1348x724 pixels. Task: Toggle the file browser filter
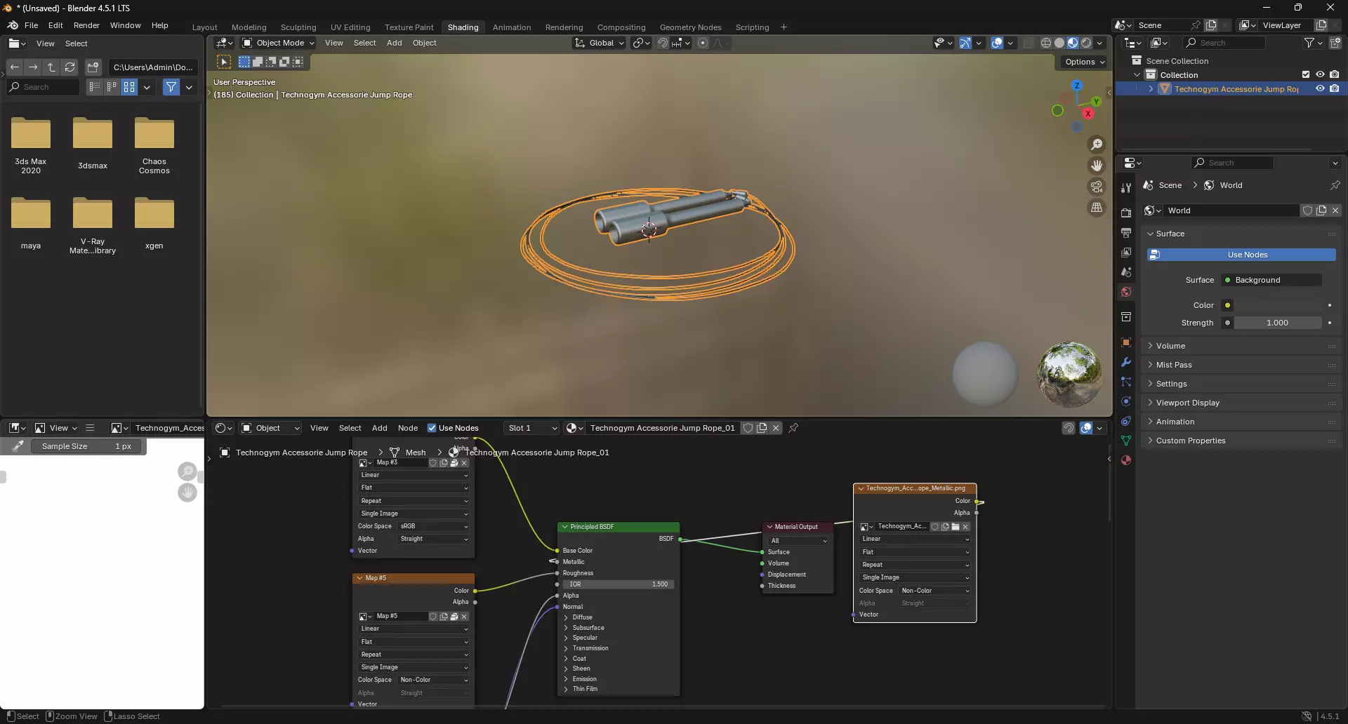pos(171,87)
